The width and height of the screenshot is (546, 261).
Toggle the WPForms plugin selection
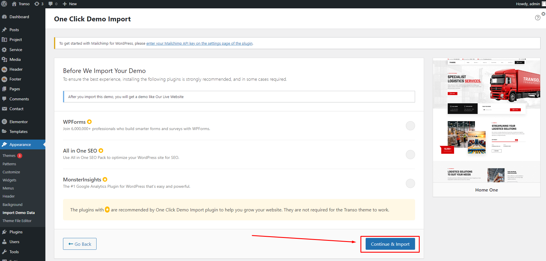410,126
